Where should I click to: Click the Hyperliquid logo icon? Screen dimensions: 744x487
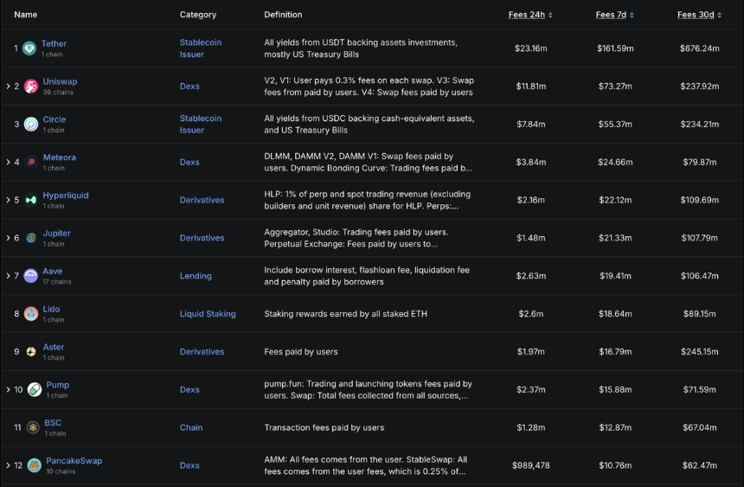(x=31, y=200)
